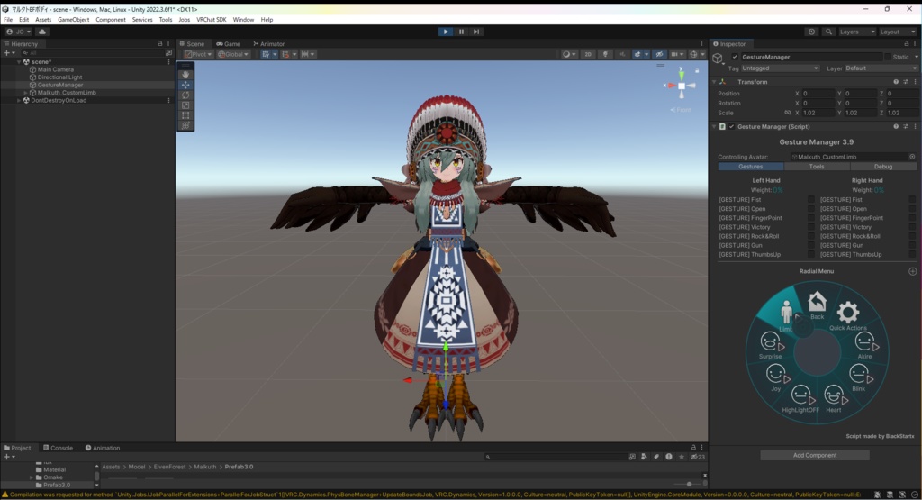Open GameObject menu
Image resolution: width=922 pixels, height=500 pixels.
tap(74, 20)
